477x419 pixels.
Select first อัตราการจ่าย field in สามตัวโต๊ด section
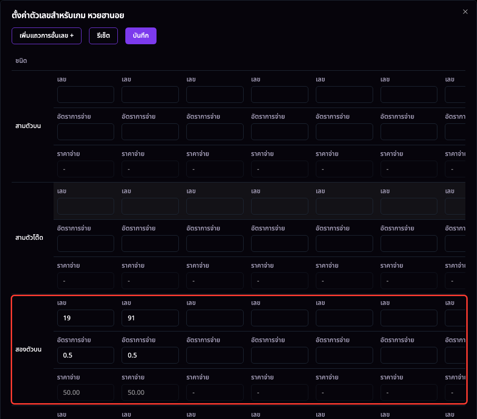tap(86, 243)
